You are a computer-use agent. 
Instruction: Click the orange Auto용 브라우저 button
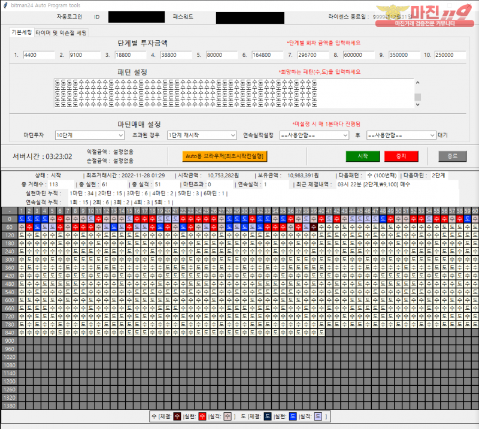pos(225,156)
